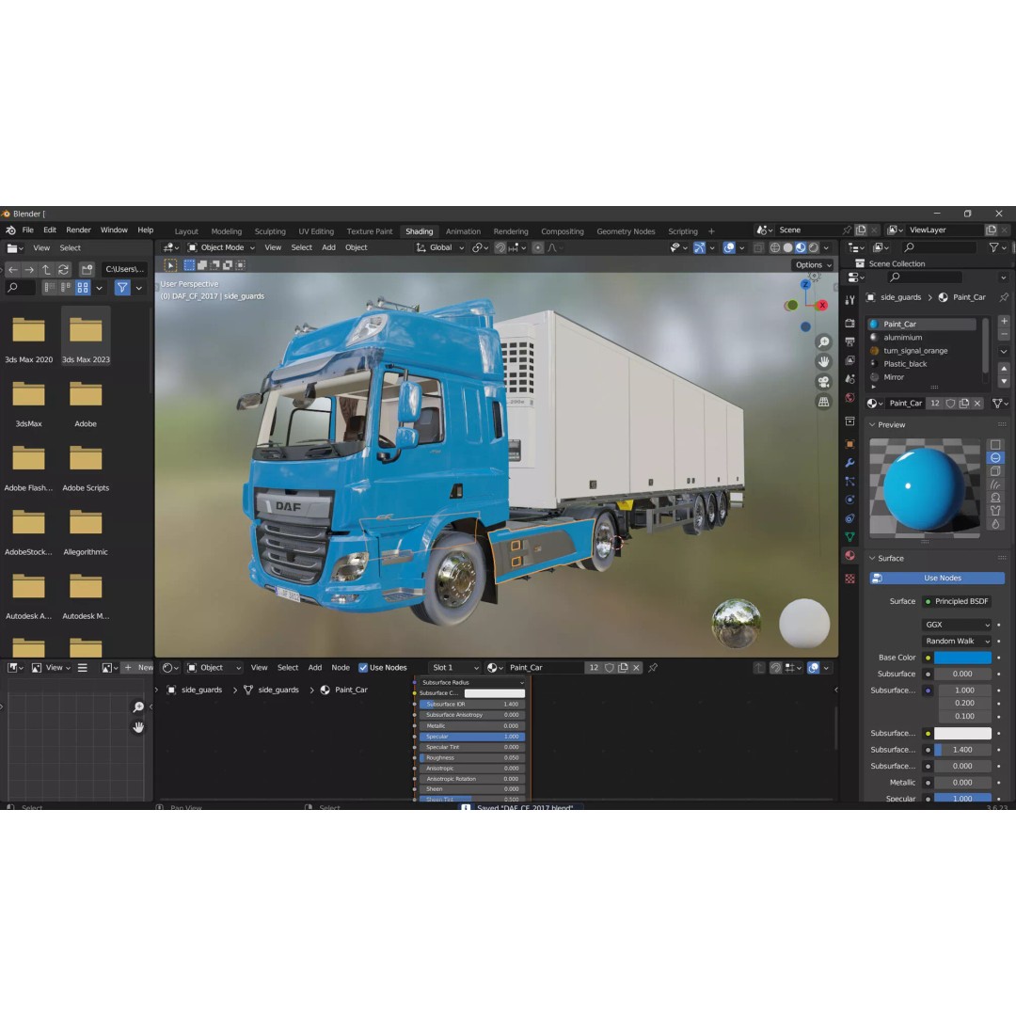The width and height of the screenshot is (1016, 1016).
Task: Enable rendered viewport shading mode
Action: tap(813, 247)
